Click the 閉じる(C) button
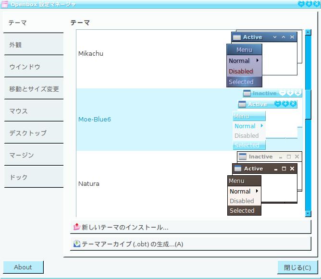The width and height of the screenshot is (321, 279). (297, 267)
